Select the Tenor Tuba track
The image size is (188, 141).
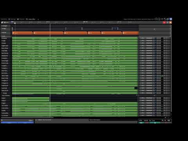point(6,76)
